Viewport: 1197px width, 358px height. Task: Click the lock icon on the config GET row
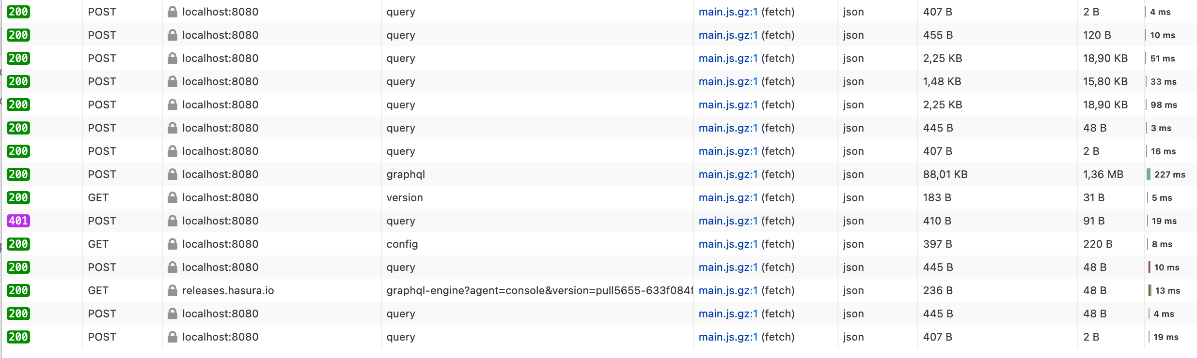tap(172, 244)
